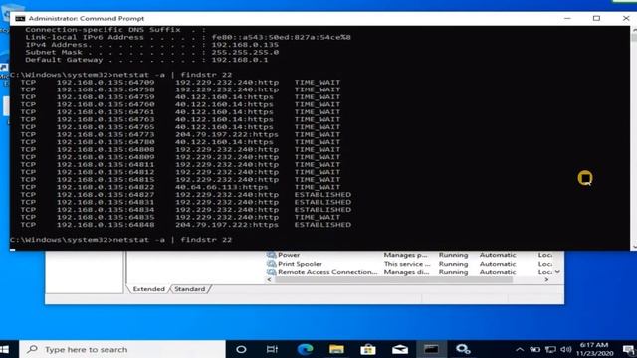Click left arrow of Services horizontal scrollbar
The width and height of the screenshot is (637, 358).
(269, 279)
